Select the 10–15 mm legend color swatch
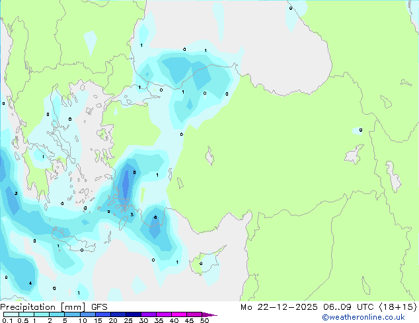The image size is (419, 323). point(87,314)
